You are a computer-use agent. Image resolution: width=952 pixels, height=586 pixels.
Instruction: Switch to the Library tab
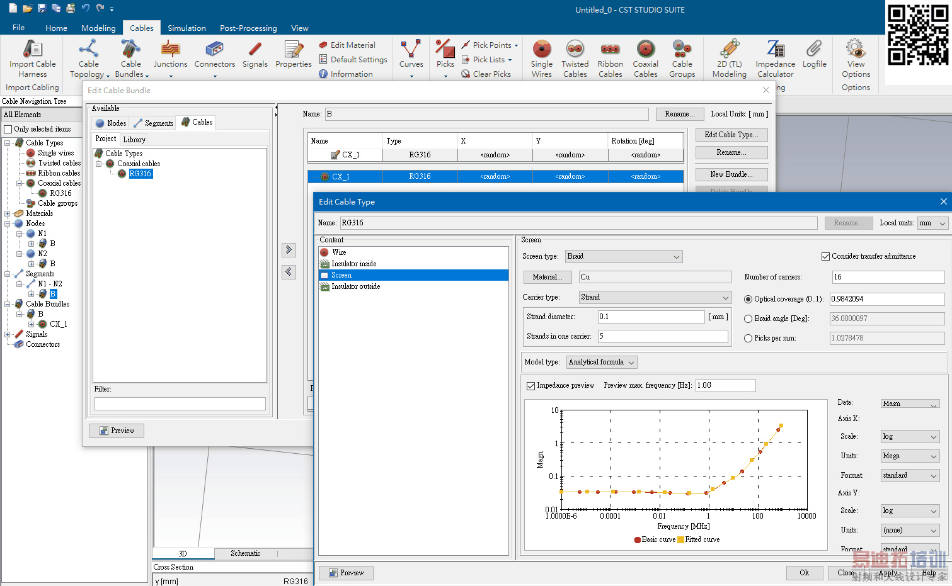[x=134, y=140]
